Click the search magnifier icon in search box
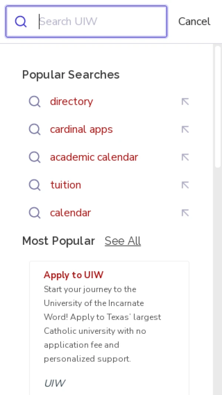Viewport: 222px width, 395px height. pos(21,22)
